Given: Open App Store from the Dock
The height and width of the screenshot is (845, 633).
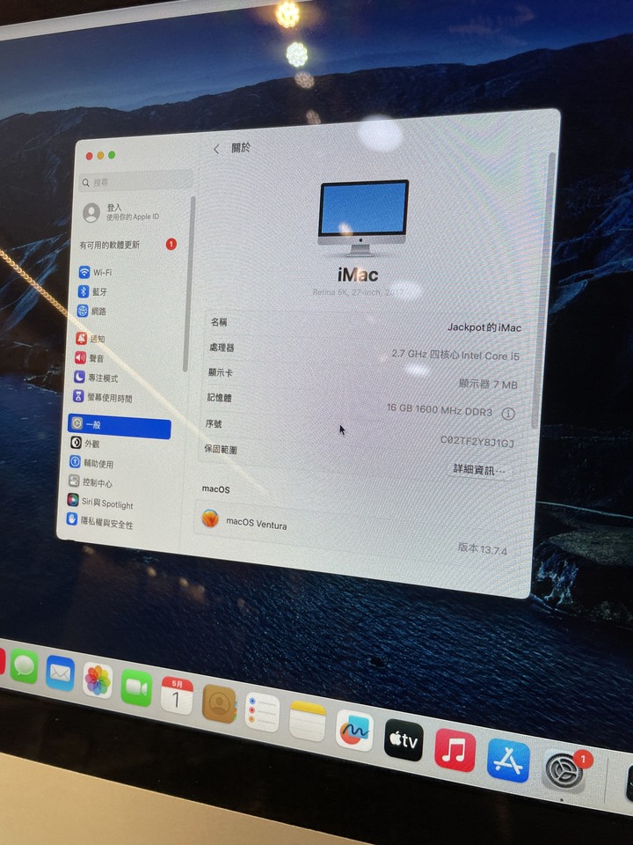Looking at the screenshot, I should pos(508,760).
